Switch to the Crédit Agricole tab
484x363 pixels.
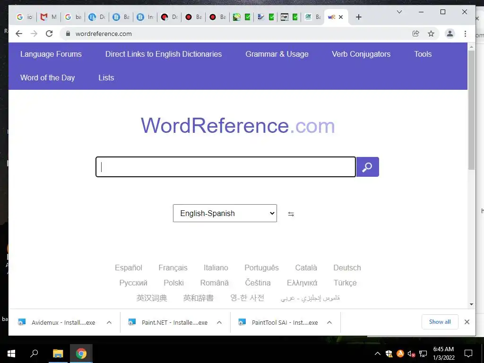pyautogui.click(x=313, y=17)
